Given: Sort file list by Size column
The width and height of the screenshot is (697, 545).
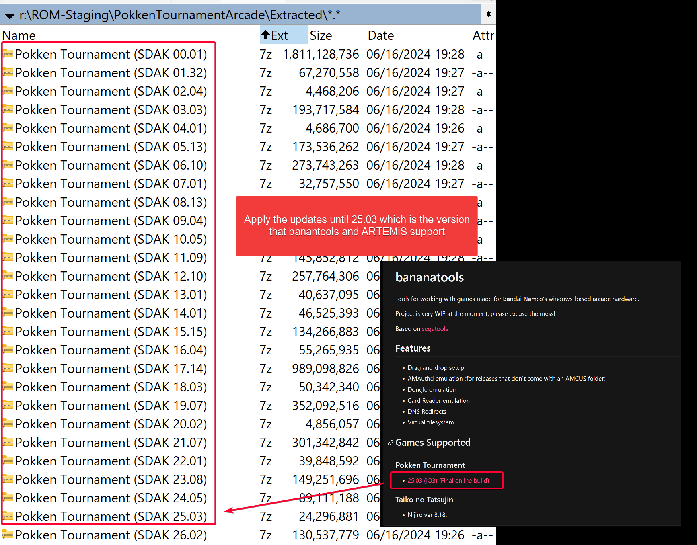Looking at the screenshot, I should [337, 35].
